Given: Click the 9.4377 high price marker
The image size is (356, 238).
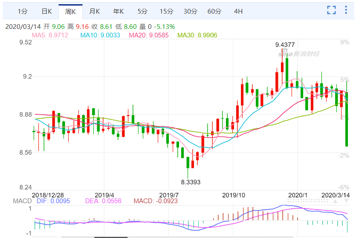Looking at the screenshot, I should [x=285, y=44].
